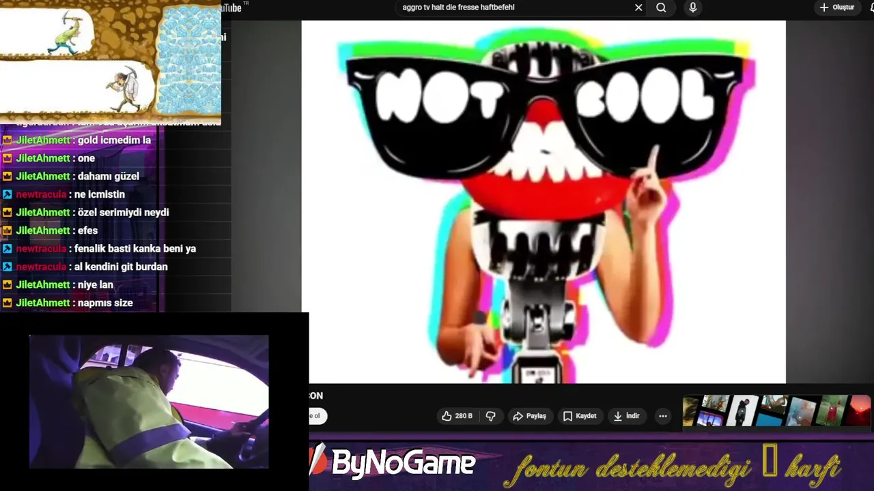Select chat message 'niye lan'
This screenshot has height=491, width=874.
coord(96,284)
